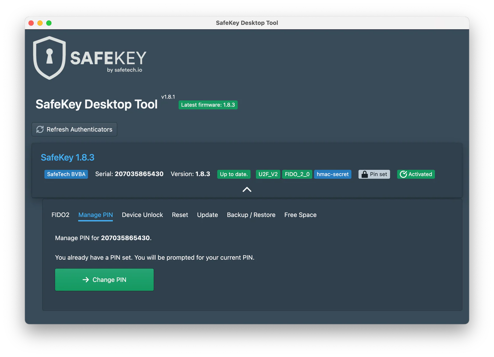The width and height of the screenshot is (494, 357).
Task: Click the FIDO_2_0 badge
Action: pos(297,174)
